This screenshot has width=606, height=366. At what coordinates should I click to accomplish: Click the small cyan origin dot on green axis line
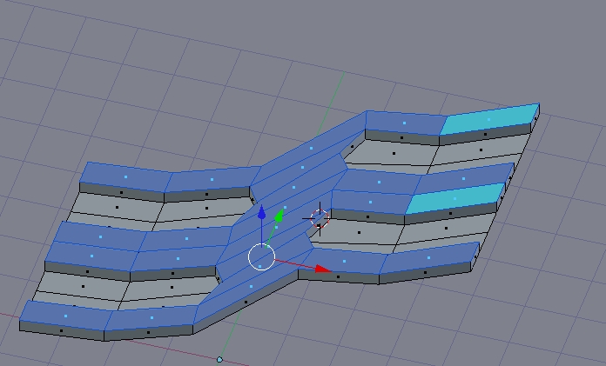coord(219,359)
